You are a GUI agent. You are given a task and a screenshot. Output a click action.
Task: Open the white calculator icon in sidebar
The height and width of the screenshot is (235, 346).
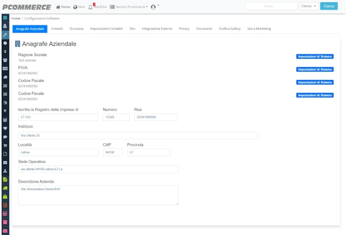[x=5, y=120]
